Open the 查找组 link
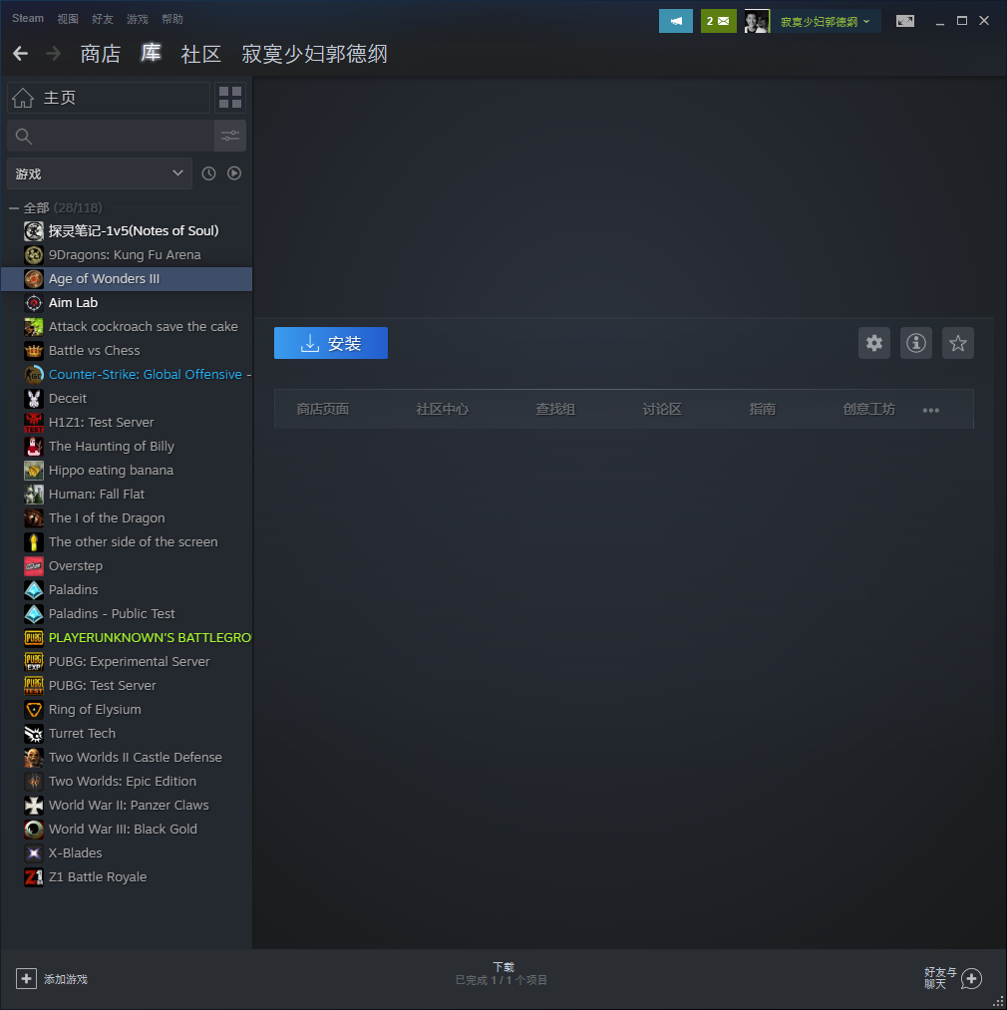The image size is (1007, 1010). click(x=555, y=409)
